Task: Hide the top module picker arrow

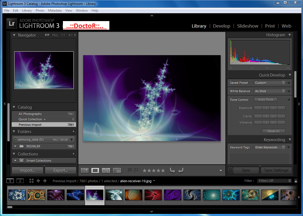Action: [152, 15]
